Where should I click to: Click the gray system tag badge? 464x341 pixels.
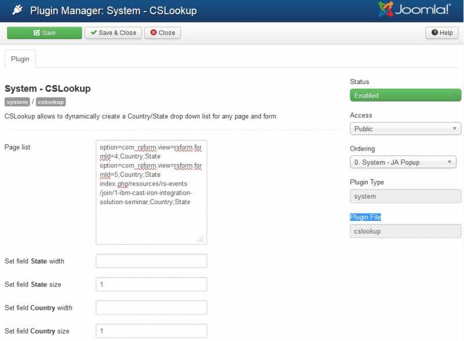coord(17,102)
